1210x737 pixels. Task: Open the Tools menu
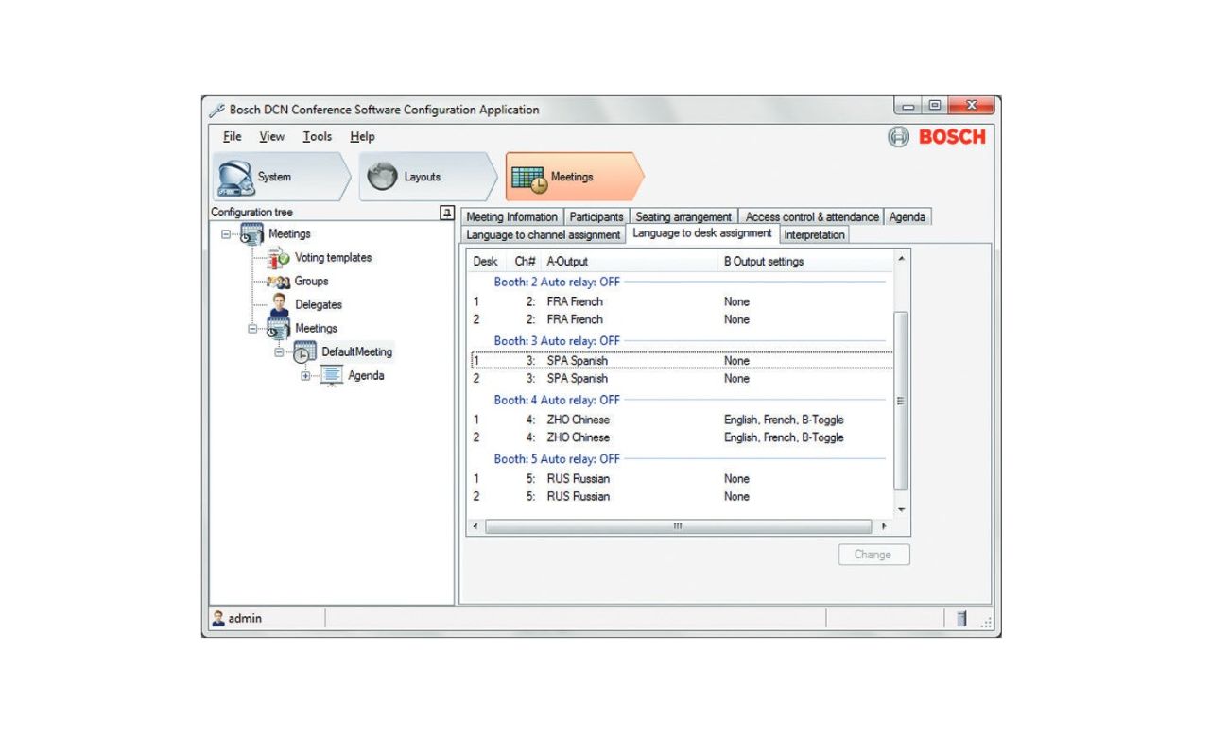317,136
